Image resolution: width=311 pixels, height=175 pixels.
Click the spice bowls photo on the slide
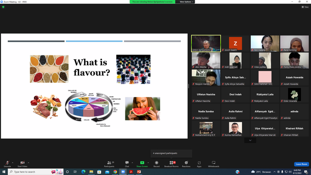point(49,69)
